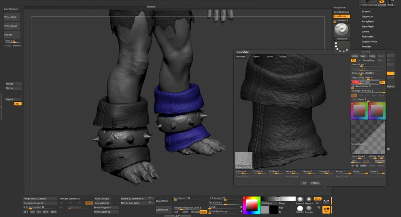This screenshot has height=217, width=401.
Task: Click the Y-axis rotation icon below XYZ
Action: pyautogui.click(x=318, y=203)
